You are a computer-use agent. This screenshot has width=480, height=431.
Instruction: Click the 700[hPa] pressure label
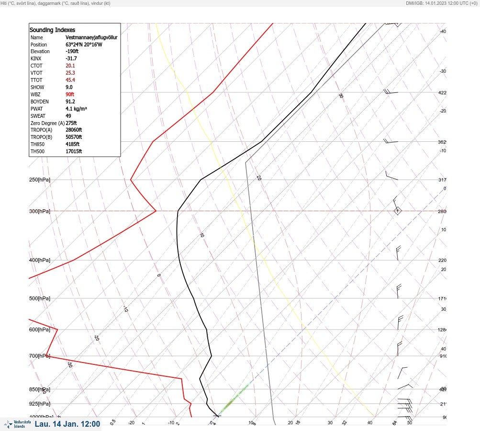point(40,356)
